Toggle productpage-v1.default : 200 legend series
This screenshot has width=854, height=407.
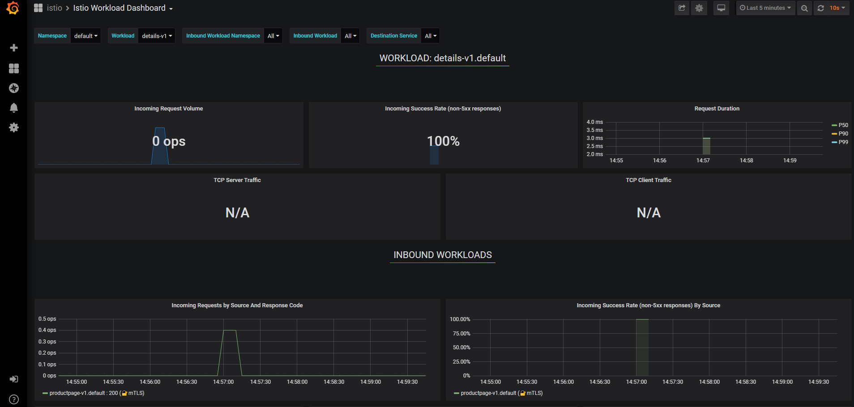(97, 393)
